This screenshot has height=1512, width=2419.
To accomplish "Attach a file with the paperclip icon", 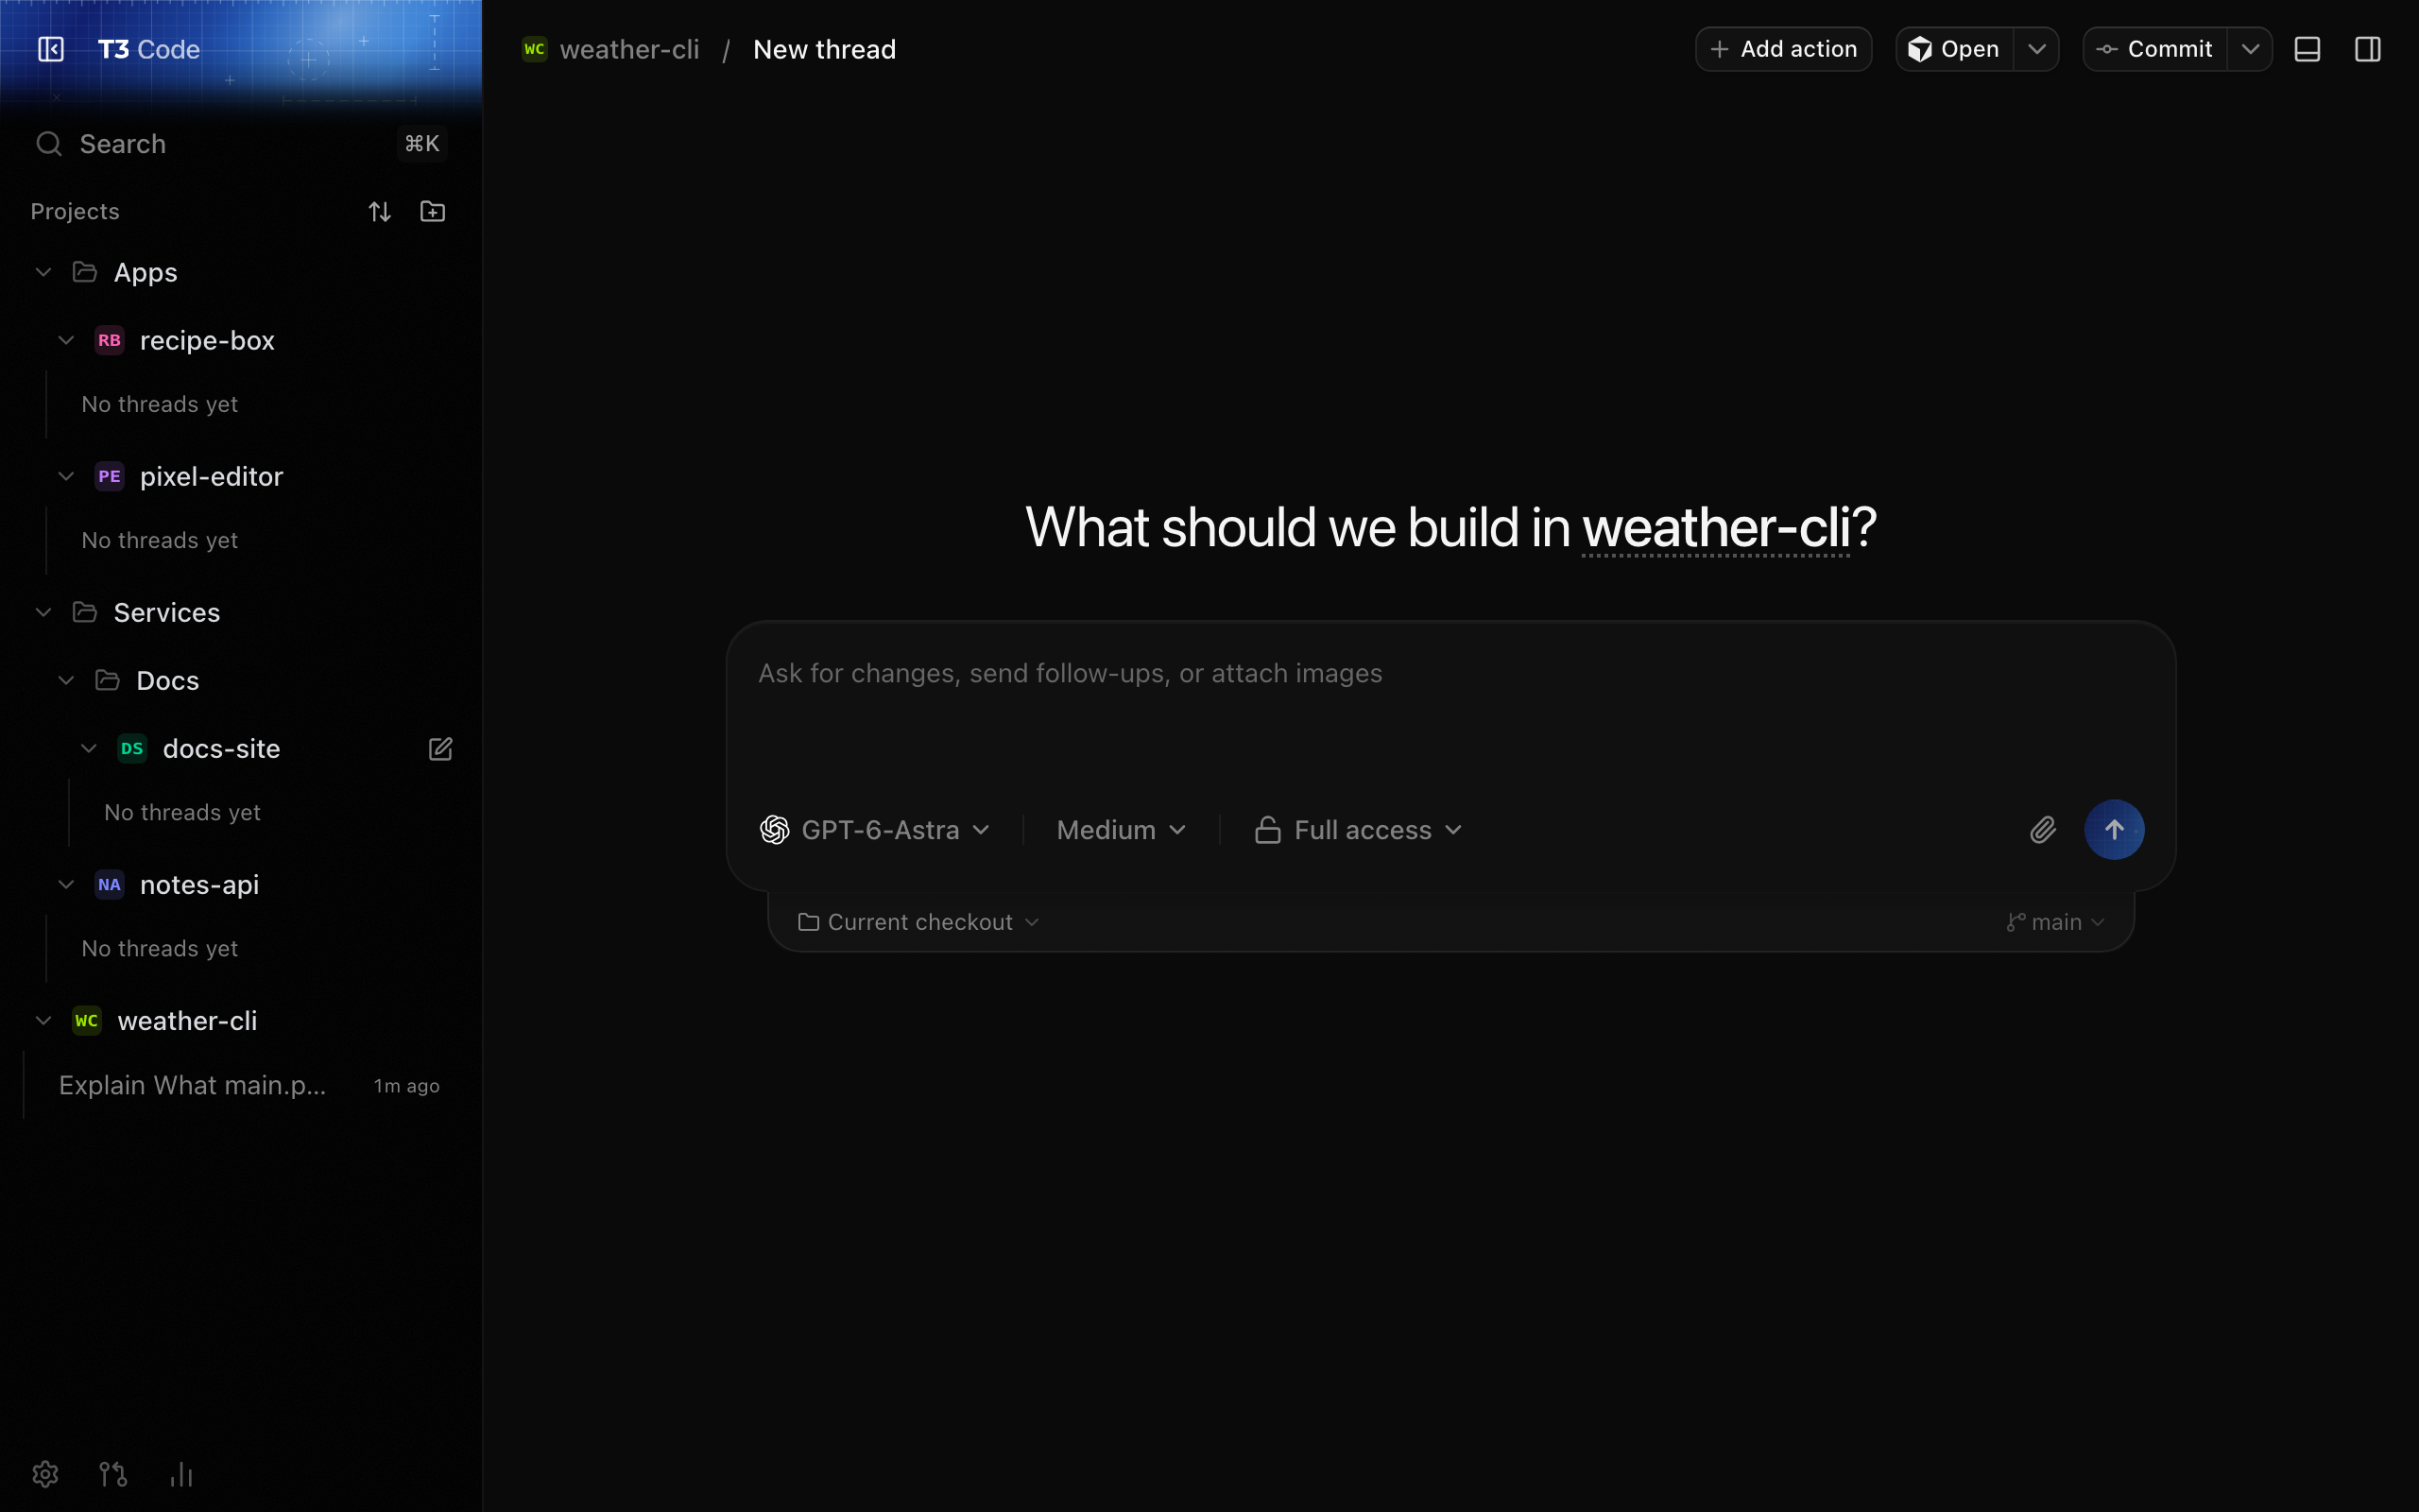I will [x=2043, y=830].
